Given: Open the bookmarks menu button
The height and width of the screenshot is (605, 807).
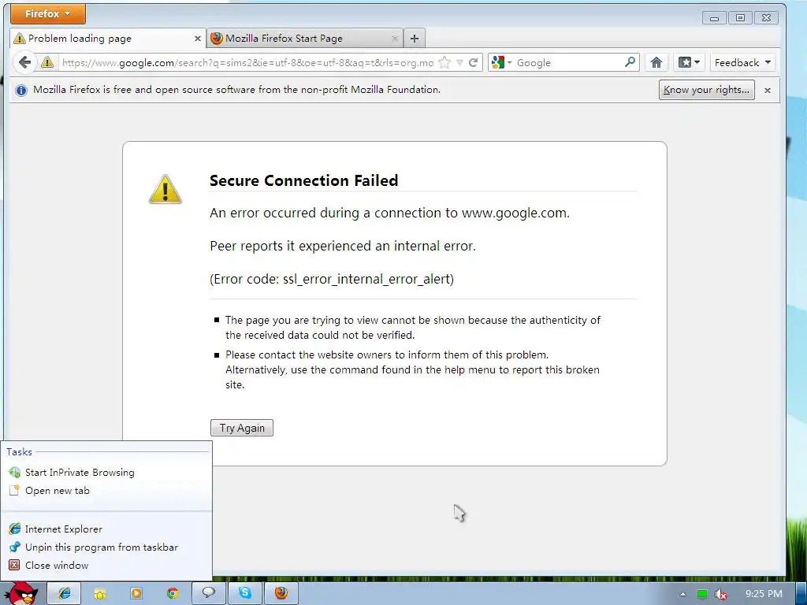Looking at the screenshot, I should pos(689,63).
